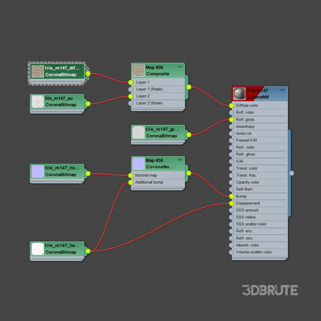Click the Refl. gloss. slot label
Image resolution: width=321 pixels, height=321 pixels.
[245, 119]
